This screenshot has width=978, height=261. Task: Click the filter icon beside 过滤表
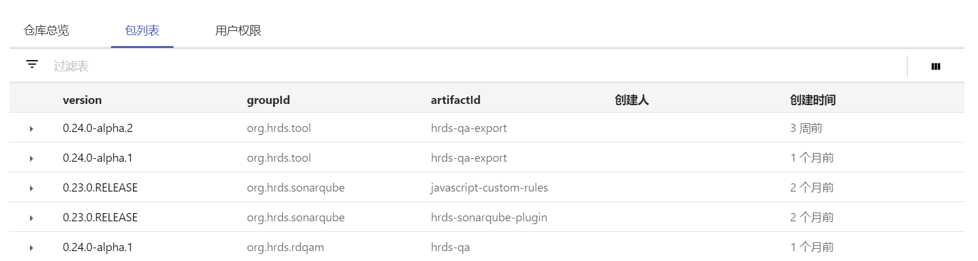coord(32,64)
